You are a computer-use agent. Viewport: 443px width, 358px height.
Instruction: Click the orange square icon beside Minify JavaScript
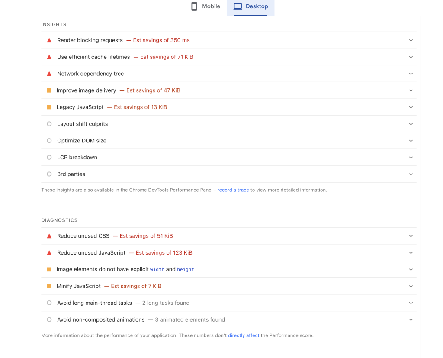pyautogui.click(x=49, y=286)
